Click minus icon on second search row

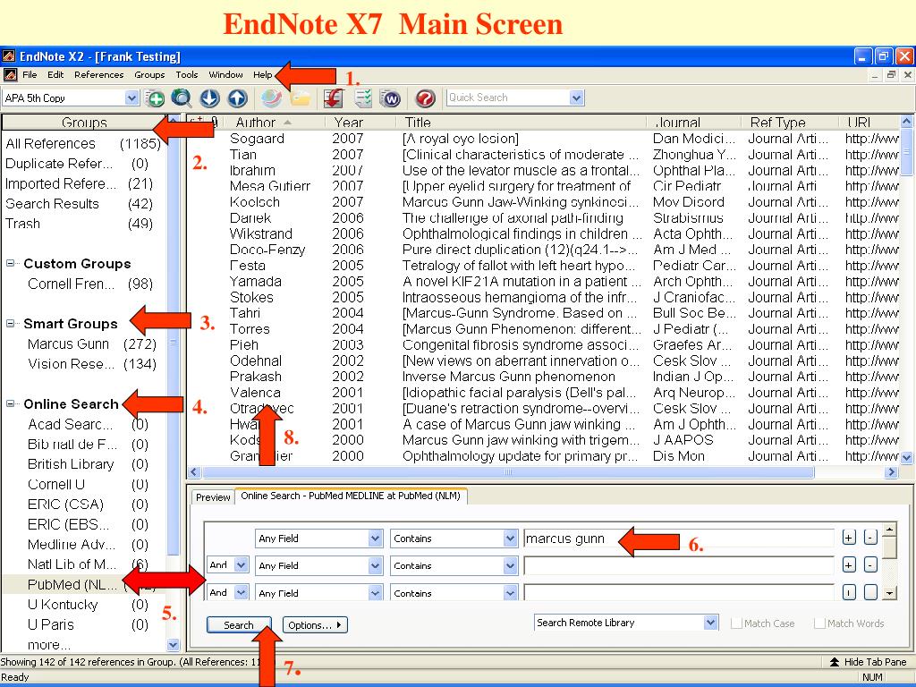[870, 564]
